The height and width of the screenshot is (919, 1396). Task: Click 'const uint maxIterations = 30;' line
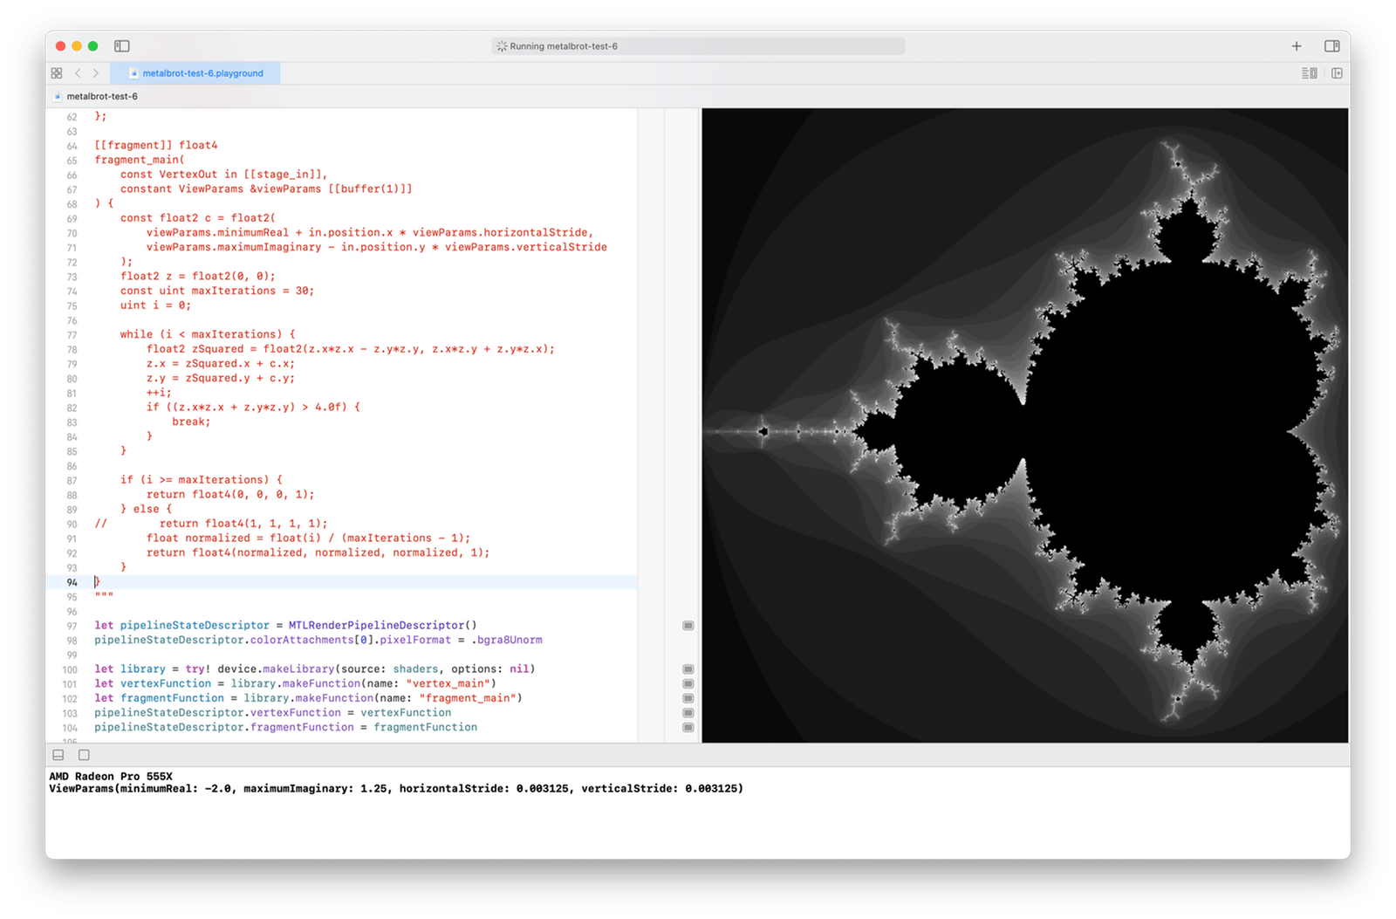[x=217, y=291]
